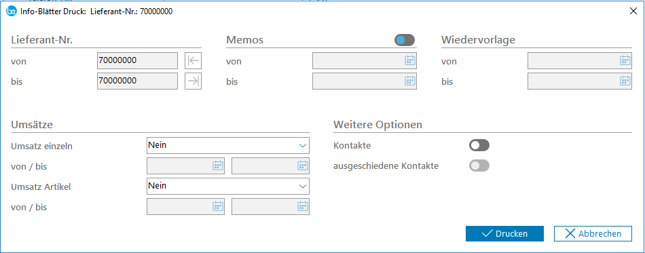645x253 pixels.
Task: Enable the Kontakte switch
Action: [x=479, y=145]
